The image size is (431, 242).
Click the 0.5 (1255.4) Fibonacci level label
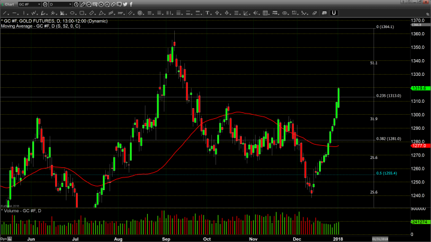coord(387,173)
